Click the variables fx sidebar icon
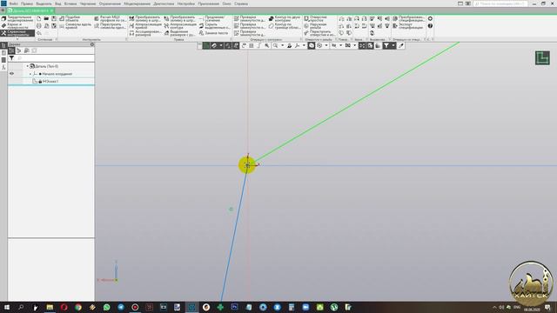The height and width of the screenshot is (313, 557). click(3, 67)
